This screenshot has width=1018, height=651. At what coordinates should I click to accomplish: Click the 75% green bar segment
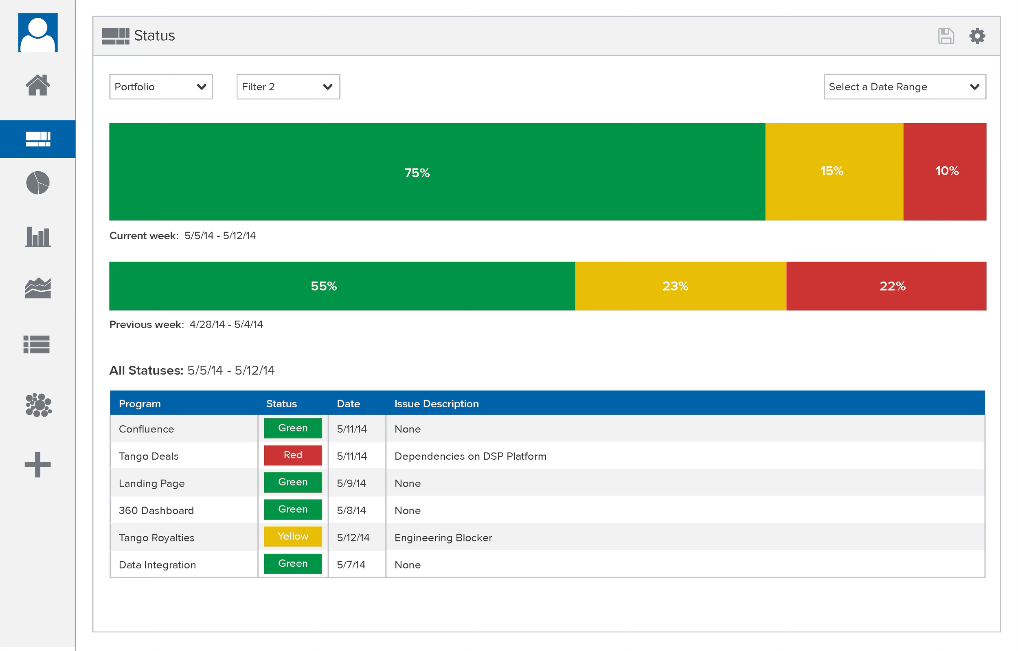point(437,172)
